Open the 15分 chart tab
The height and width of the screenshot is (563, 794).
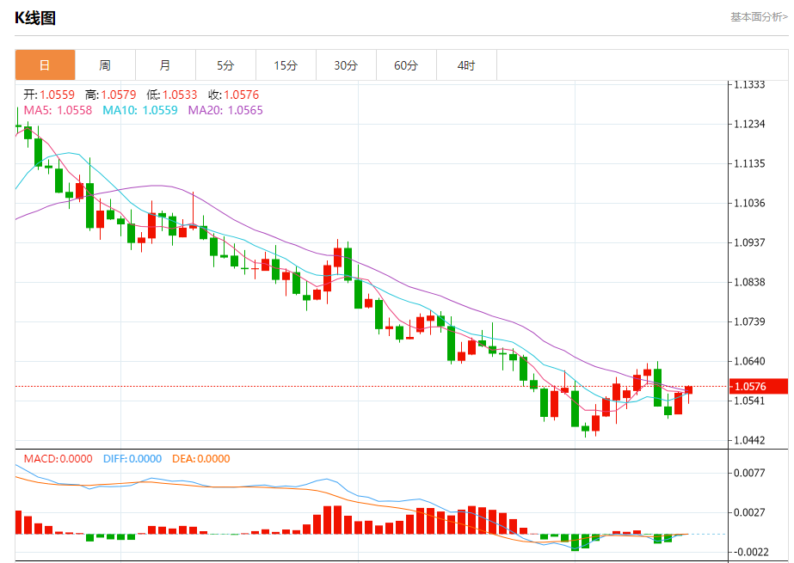[286, 64]
